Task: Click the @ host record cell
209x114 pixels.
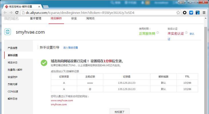Action: pos(90,89)
